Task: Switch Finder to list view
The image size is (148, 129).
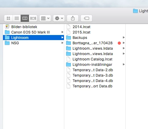Action: 17,18
